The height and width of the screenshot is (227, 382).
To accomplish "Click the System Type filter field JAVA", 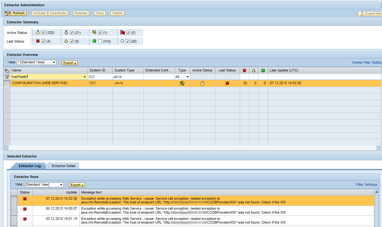I will click(128, 77).
